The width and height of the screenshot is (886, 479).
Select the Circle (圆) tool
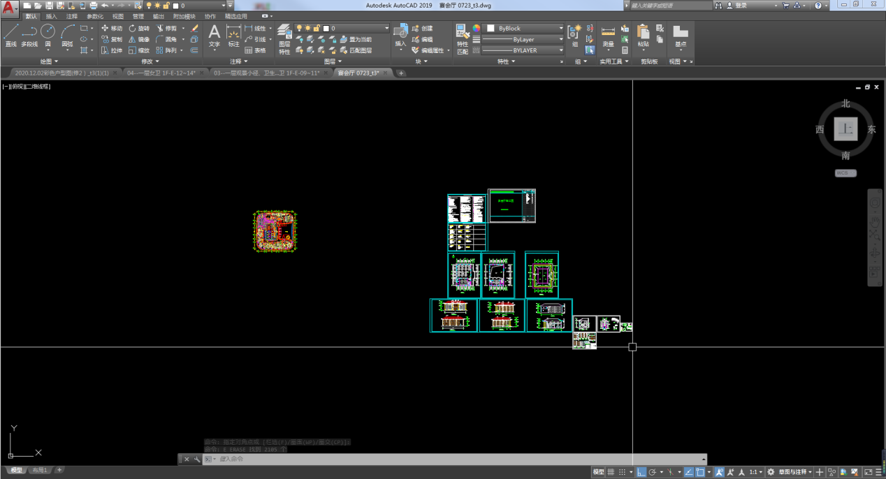pos(48,35)
